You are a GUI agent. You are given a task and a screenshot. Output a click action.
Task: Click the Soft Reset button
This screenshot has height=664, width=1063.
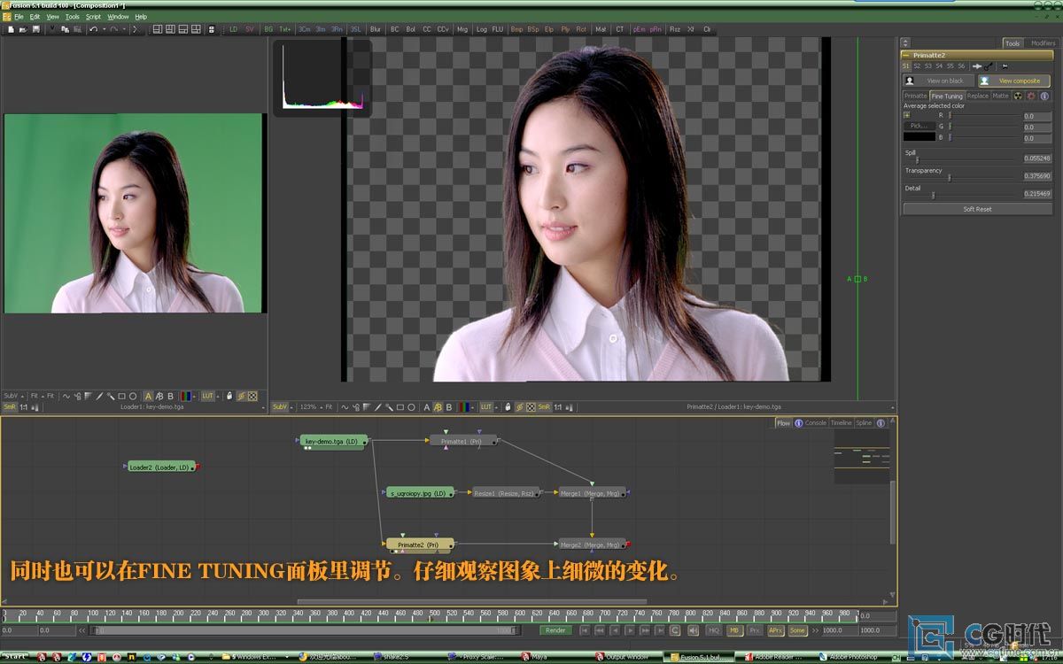tap(977, 209)
